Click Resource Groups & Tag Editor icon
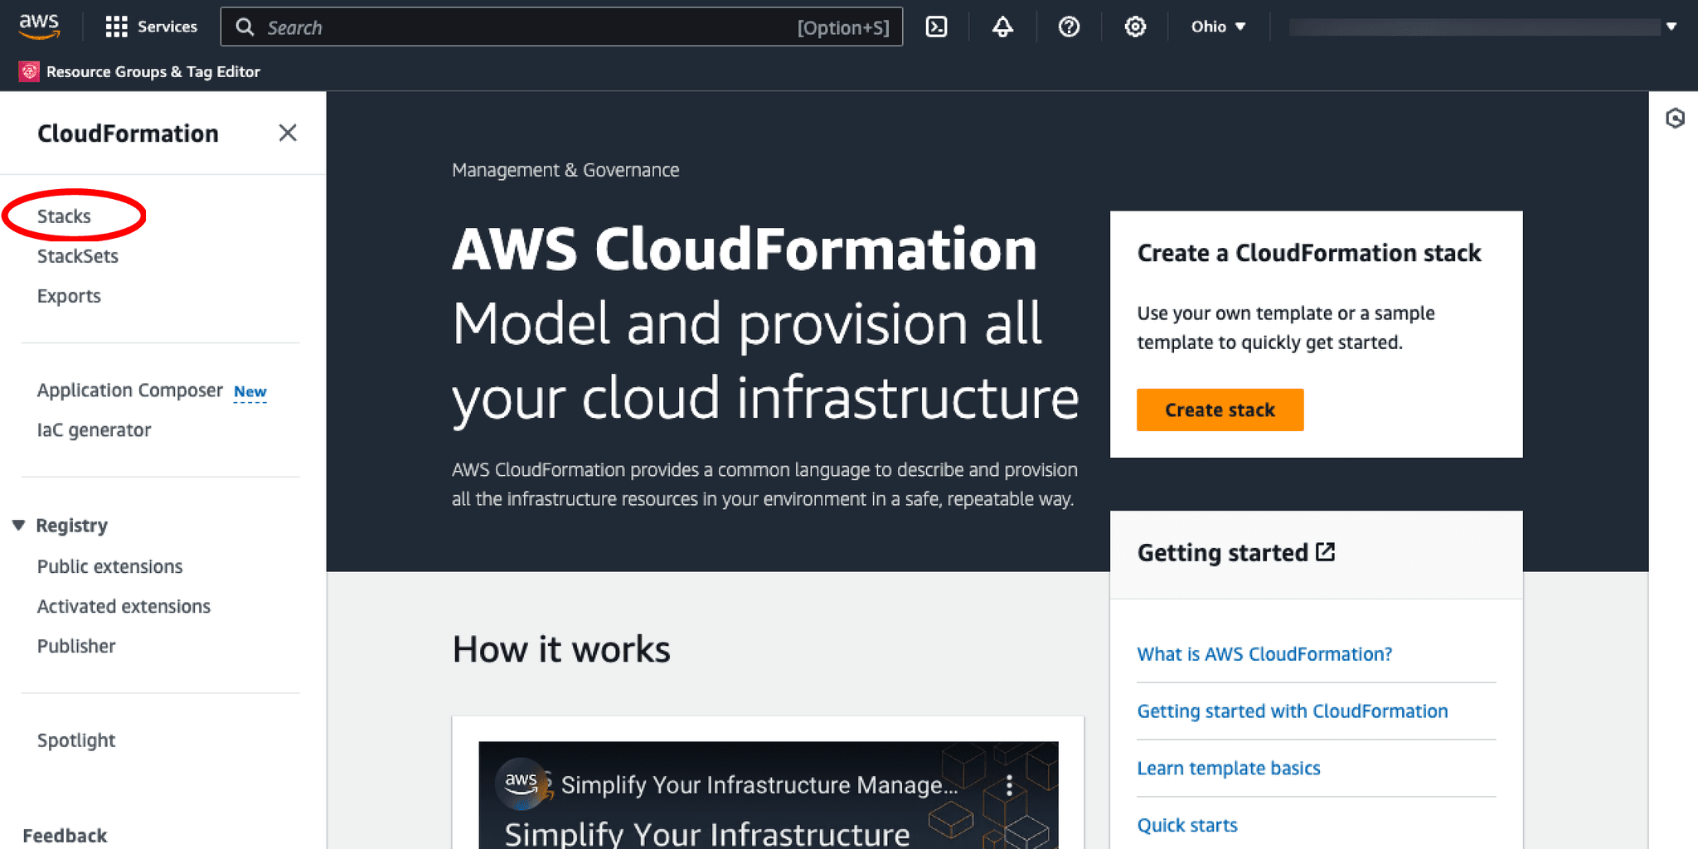The image size is (1698, 849). (29, 71)
